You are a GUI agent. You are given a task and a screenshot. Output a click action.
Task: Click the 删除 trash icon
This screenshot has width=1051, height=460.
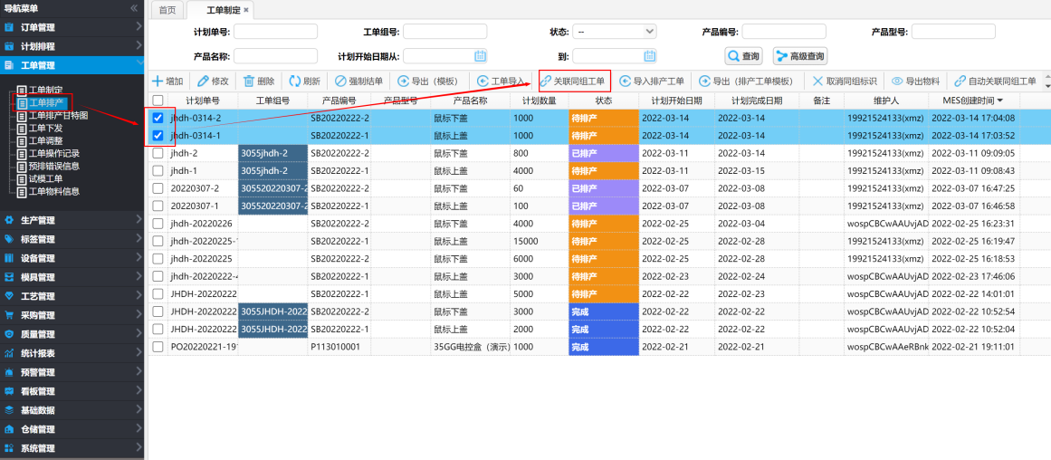pyautogui.click(x=249, y=81)
